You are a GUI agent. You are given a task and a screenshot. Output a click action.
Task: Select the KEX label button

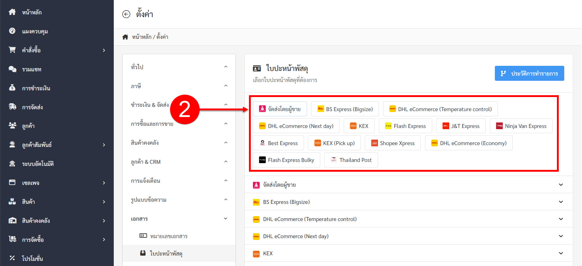tap(359, 126)
